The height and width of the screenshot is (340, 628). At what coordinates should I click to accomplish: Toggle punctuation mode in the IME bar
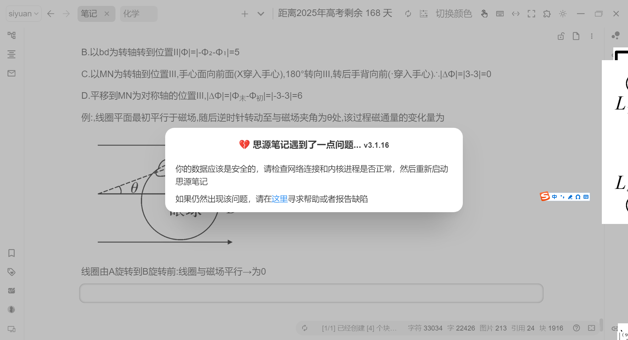point(562,197)
